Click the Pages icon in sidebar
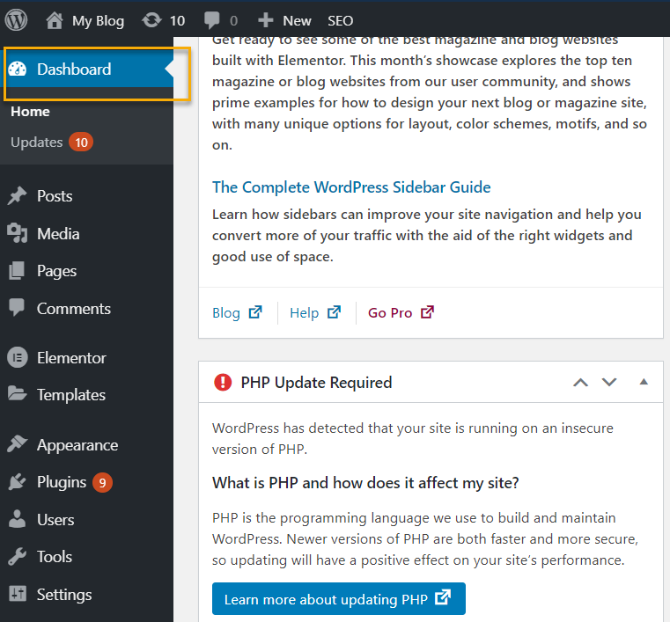670x622 pixels. (17, 271)
